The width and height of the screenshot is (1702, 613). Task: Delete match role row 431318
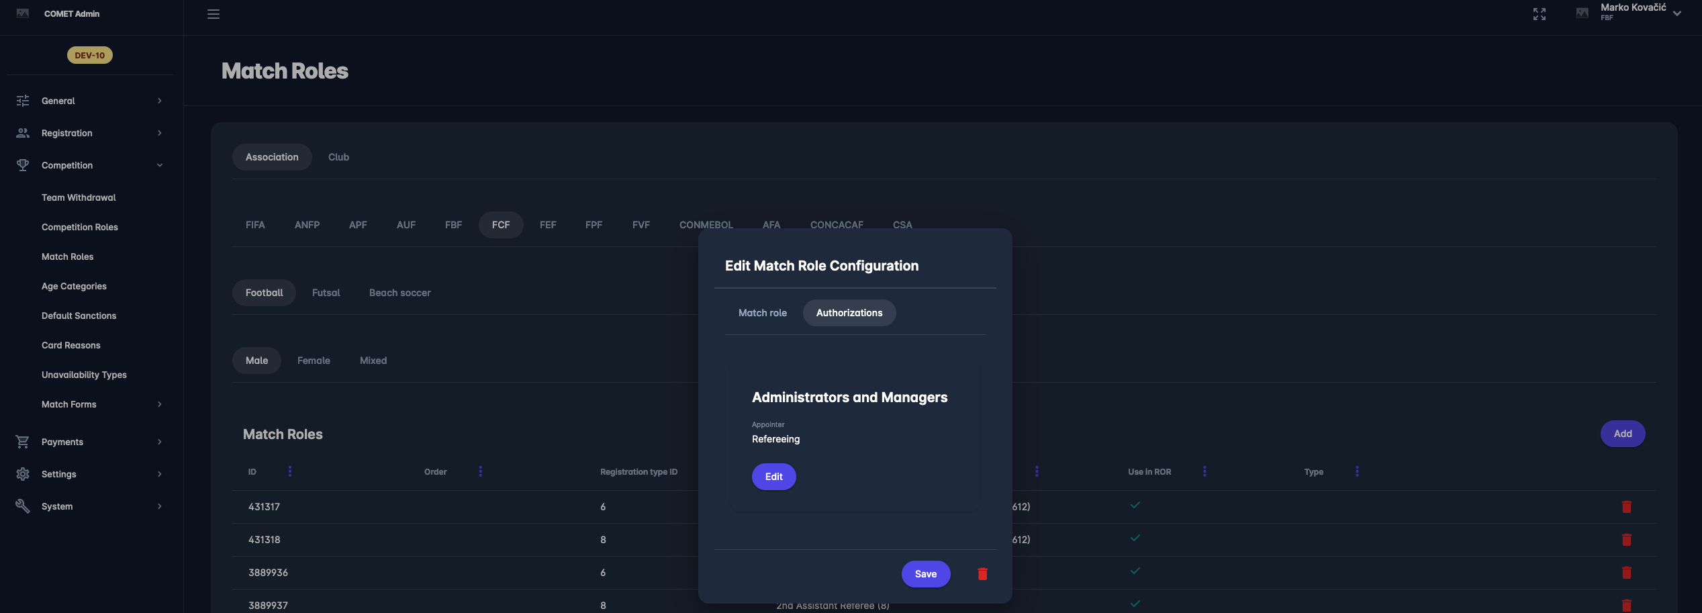pos(1627,540)
